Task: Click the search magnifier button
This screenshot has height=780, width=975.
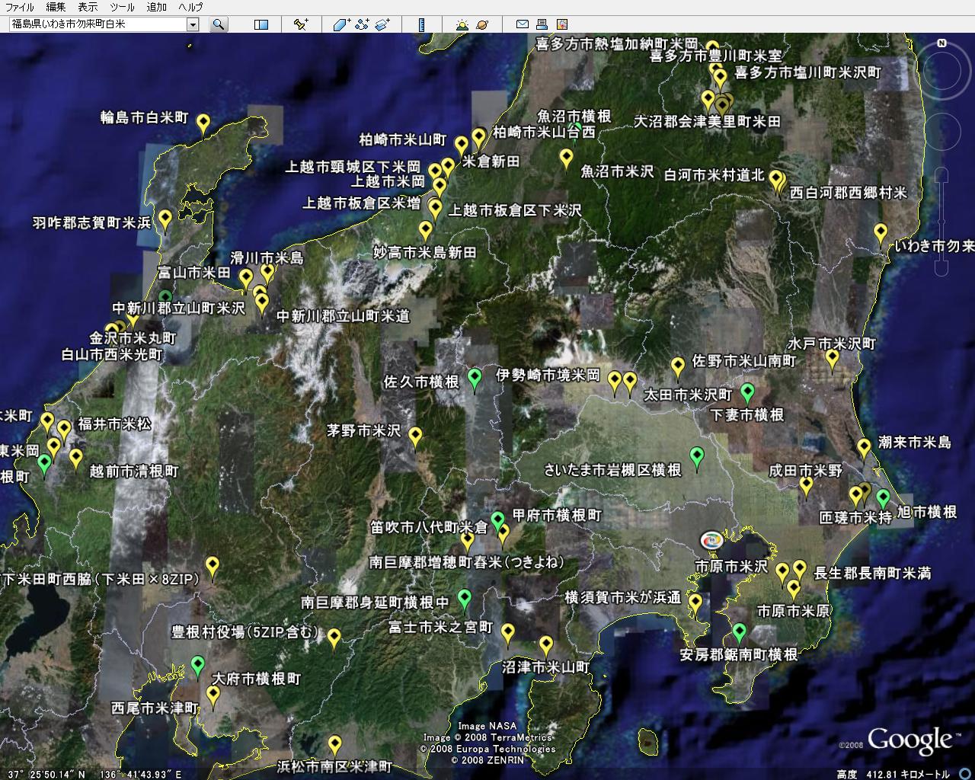Action: pos(219,24)
